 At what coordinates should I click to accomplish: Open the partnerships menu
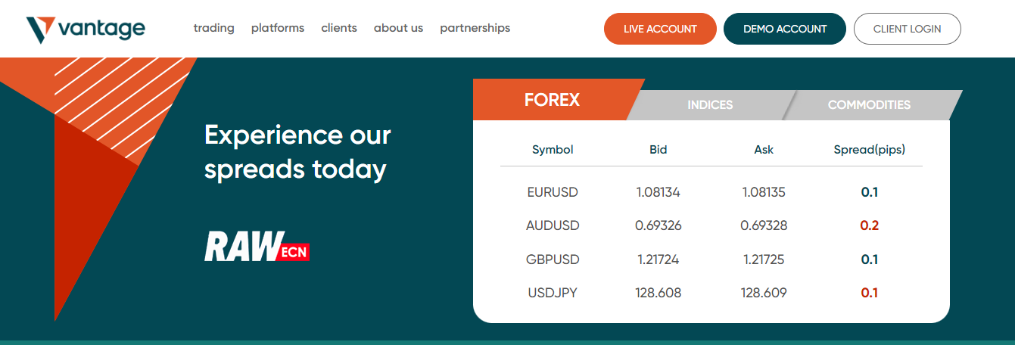pyautogui.click(x=475, y=28)
